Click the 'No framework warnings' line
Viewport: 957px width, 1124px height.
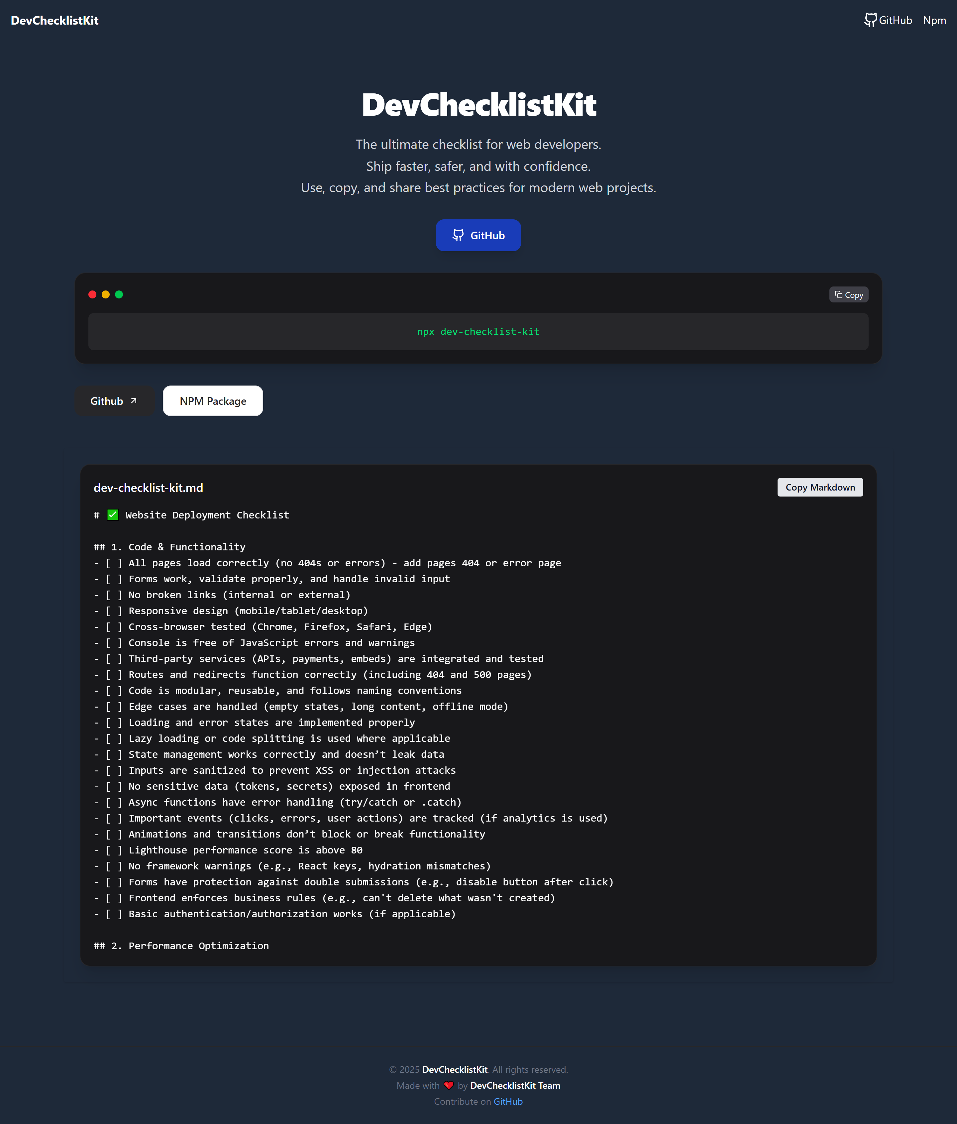[x=292, y=866]
